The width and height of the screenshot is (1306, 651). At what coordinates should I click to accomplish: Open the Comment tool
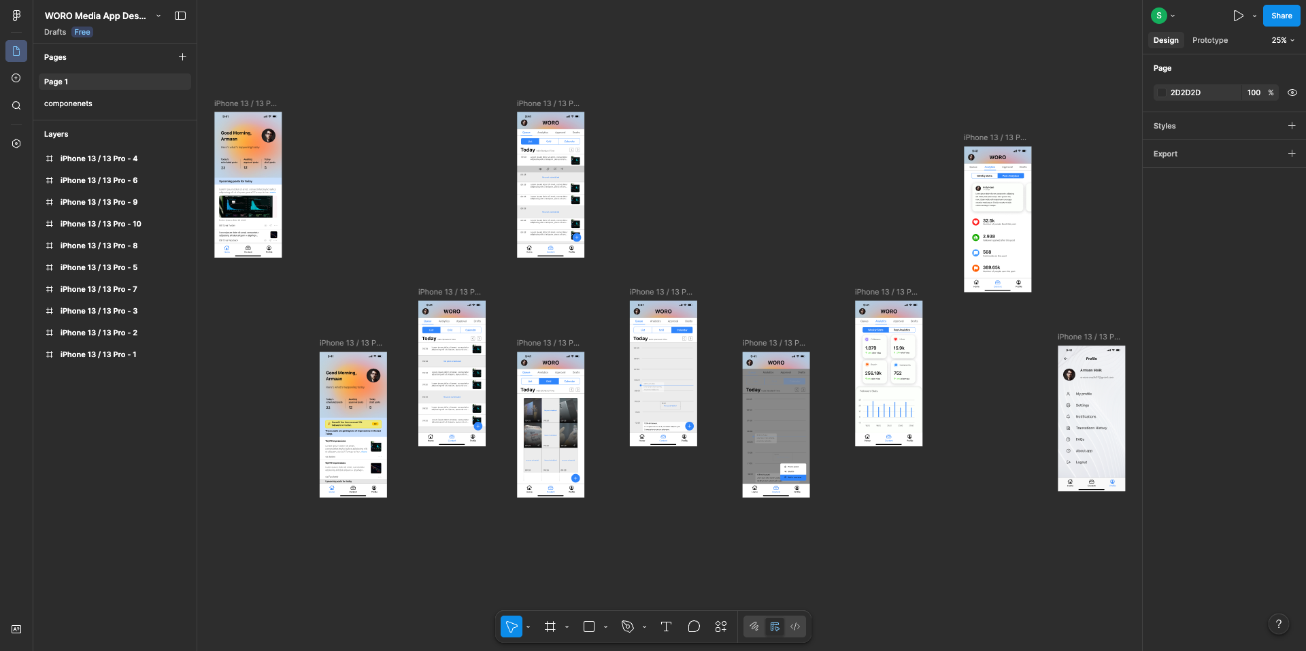point(694,627)
